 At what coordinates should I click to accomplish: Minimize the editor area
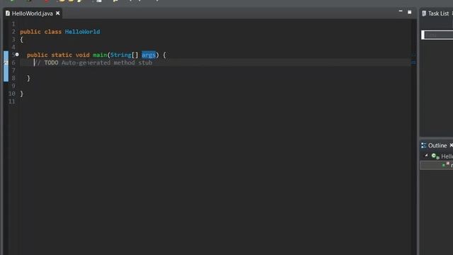click(401, 11)
